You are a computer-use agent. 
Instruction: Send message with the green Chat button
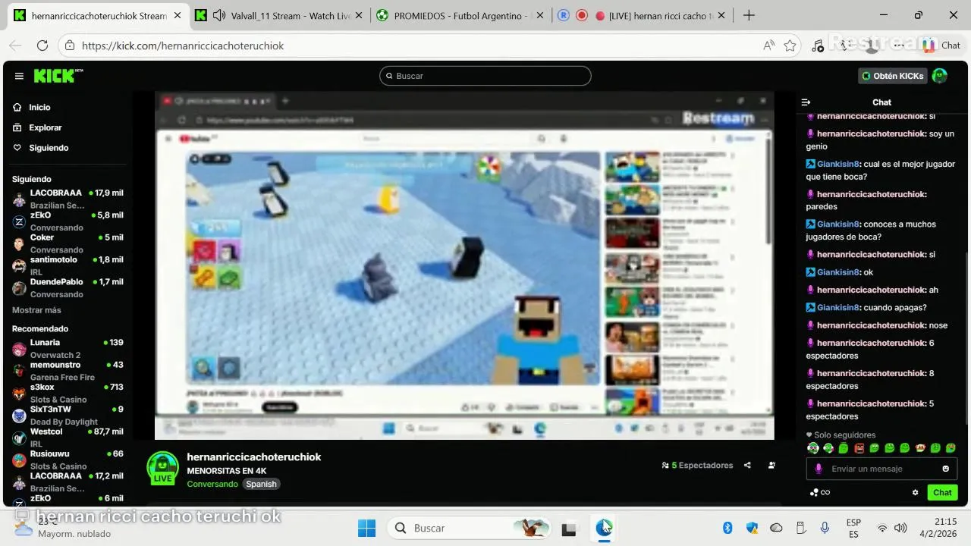click(x=942, y=492)
